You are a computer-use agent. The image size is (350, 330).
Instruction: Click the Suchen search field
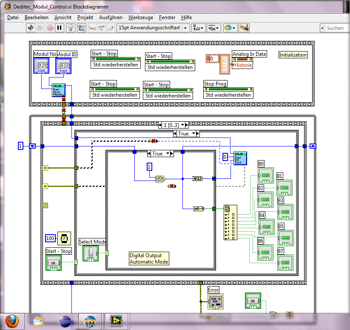tap(336, 28)
